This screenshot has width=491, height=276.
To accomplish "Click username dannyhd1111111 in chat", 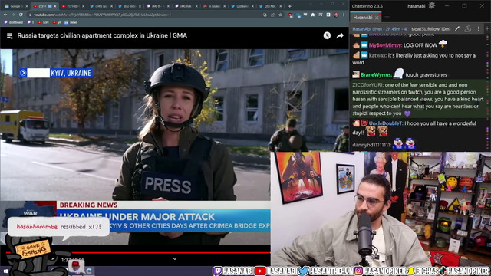I will pos(372,145).
